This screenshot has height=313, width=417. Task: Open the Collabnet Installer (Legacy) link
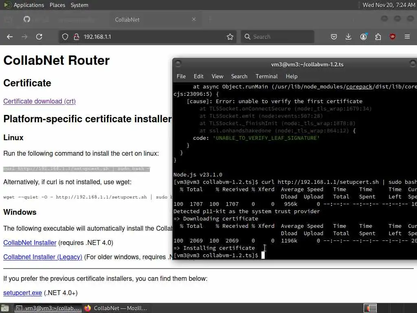point(42,257)
